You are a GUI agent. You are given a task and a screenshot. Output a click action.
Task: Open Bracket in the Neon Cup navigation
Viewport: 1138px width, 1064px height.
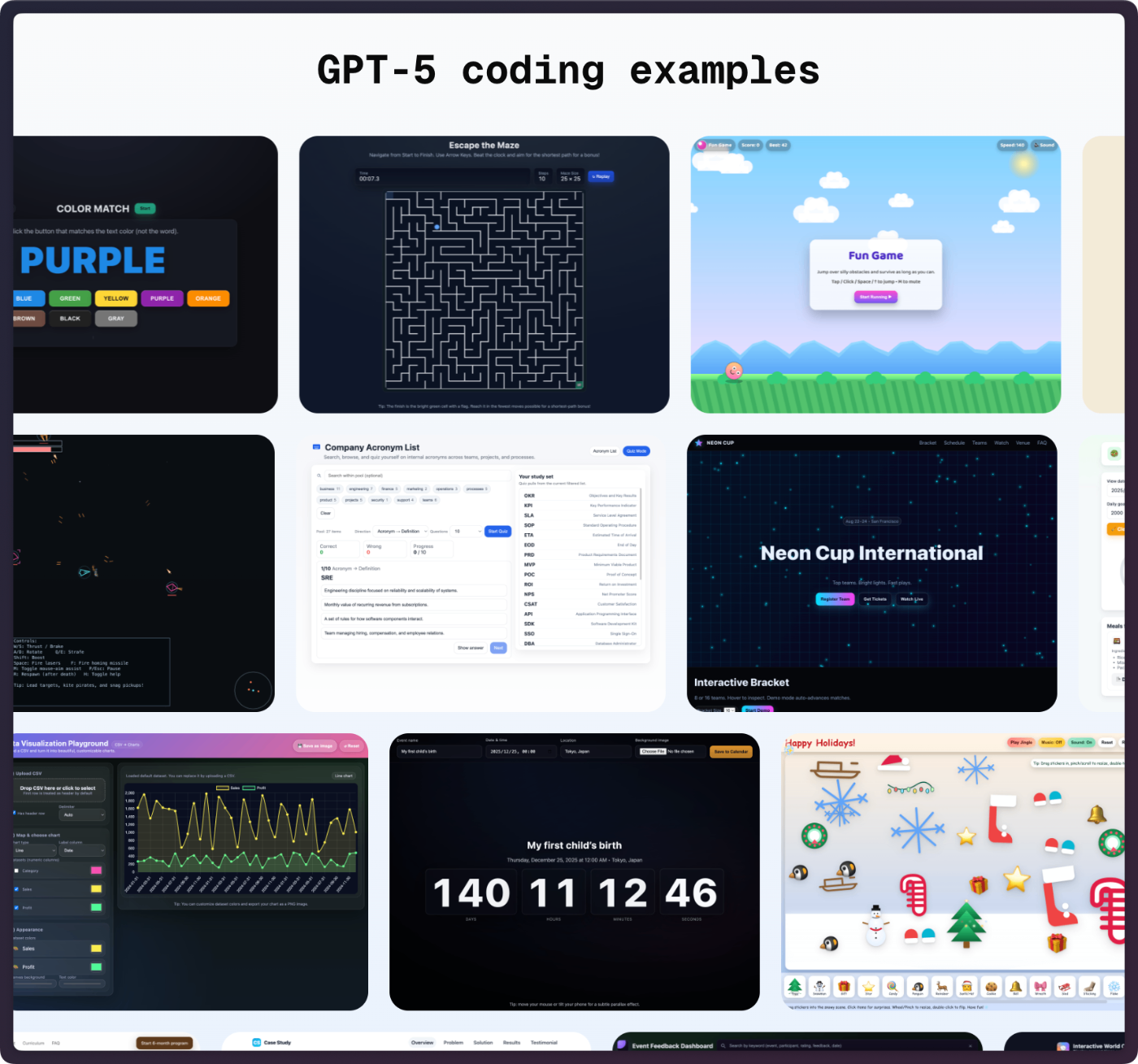(927, 443)
